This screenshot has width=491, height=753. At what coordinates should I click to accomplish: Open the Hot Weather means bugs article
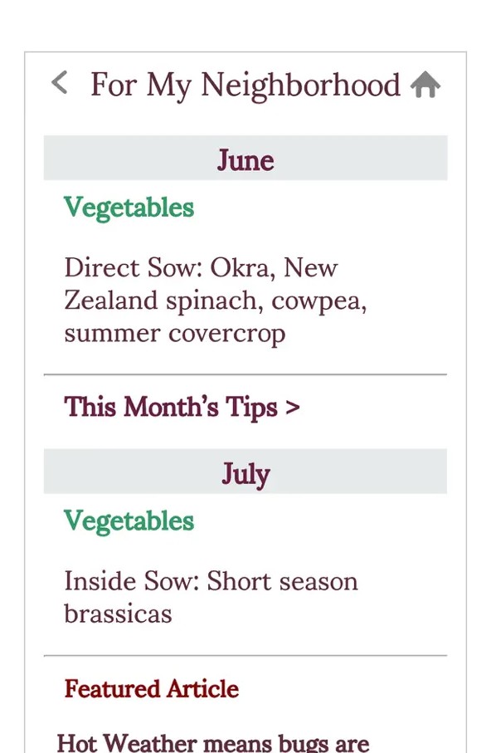pos(213,742)
